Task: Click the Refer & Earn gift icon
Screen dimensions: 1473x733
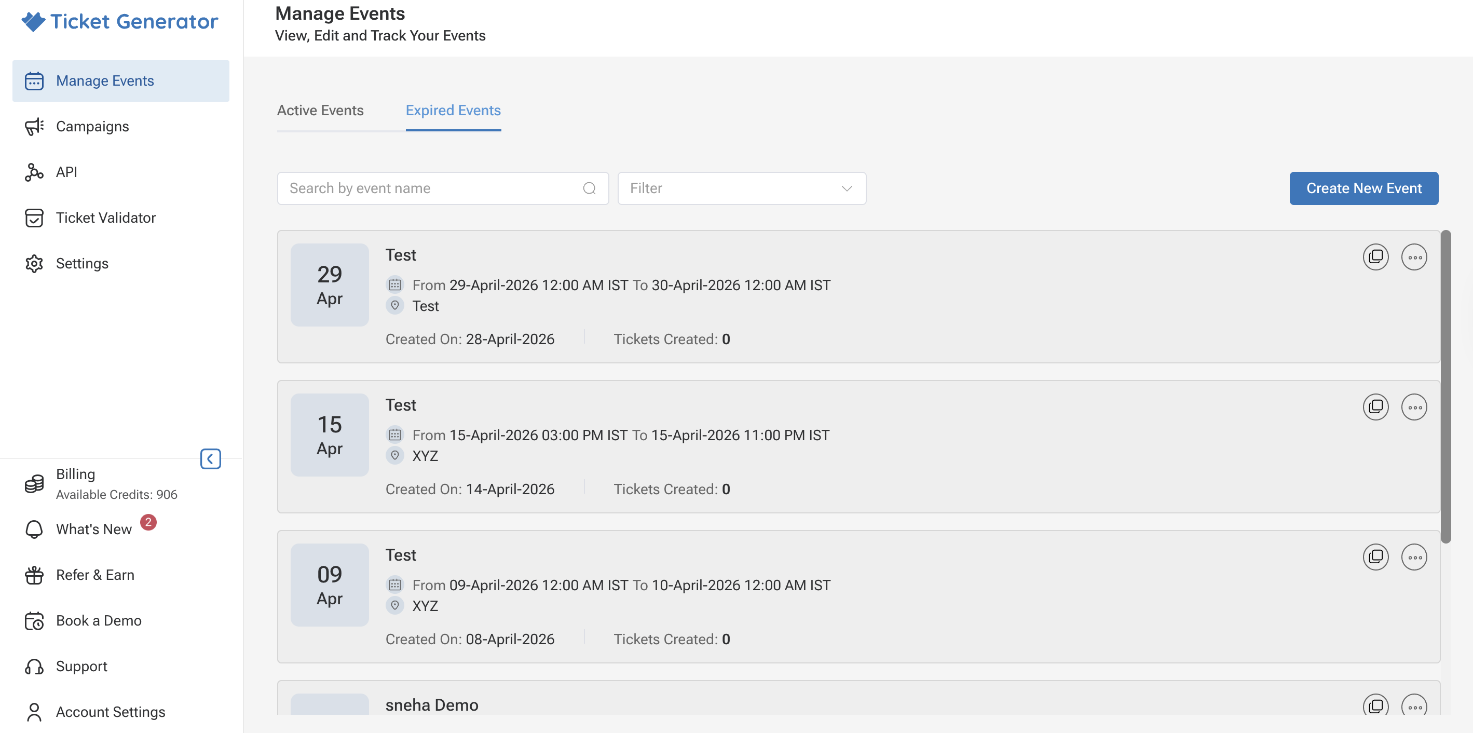Action: pyautogui.click(x=34, y=575)
